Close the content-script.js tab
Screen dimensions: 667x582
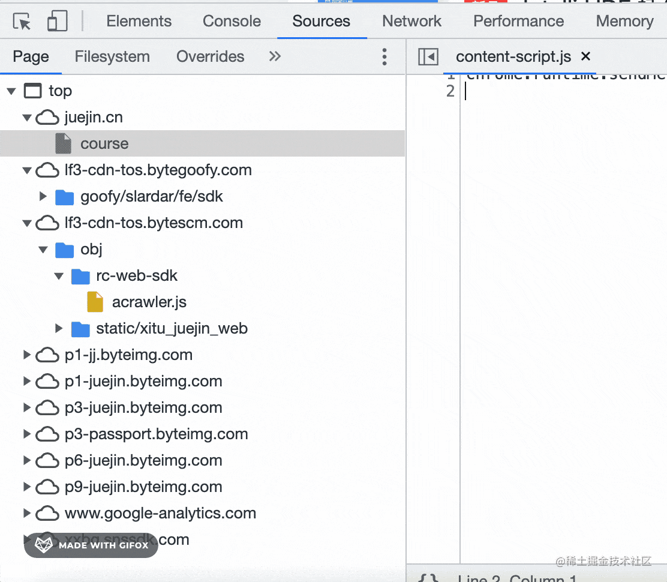(586, 56)
